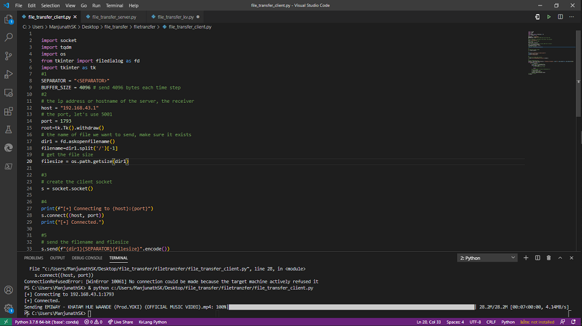
Task: Open the Testing flask view
Action: coord(8,130)
